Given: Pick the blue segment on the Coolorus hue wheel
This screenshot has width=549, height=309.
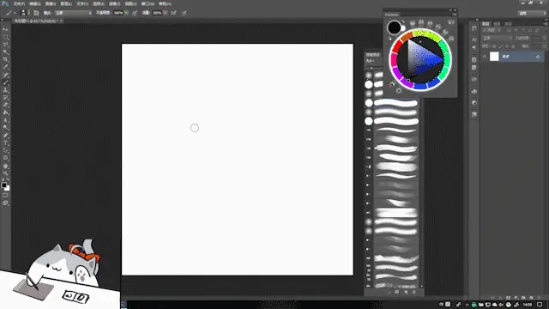Looking at the screenshot, I should 420,86.
